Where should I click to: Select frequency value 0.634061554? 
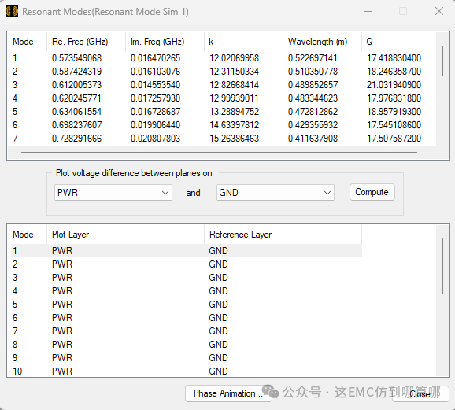tap(76, 112)
